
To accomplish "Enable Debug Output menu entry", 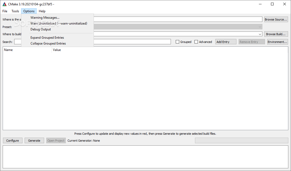I will pos(58,29).
